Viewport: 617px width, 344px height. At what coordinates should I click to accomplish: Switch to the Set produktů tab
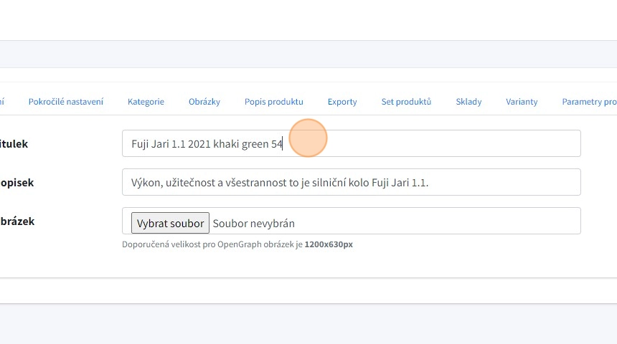coord(406,102)
